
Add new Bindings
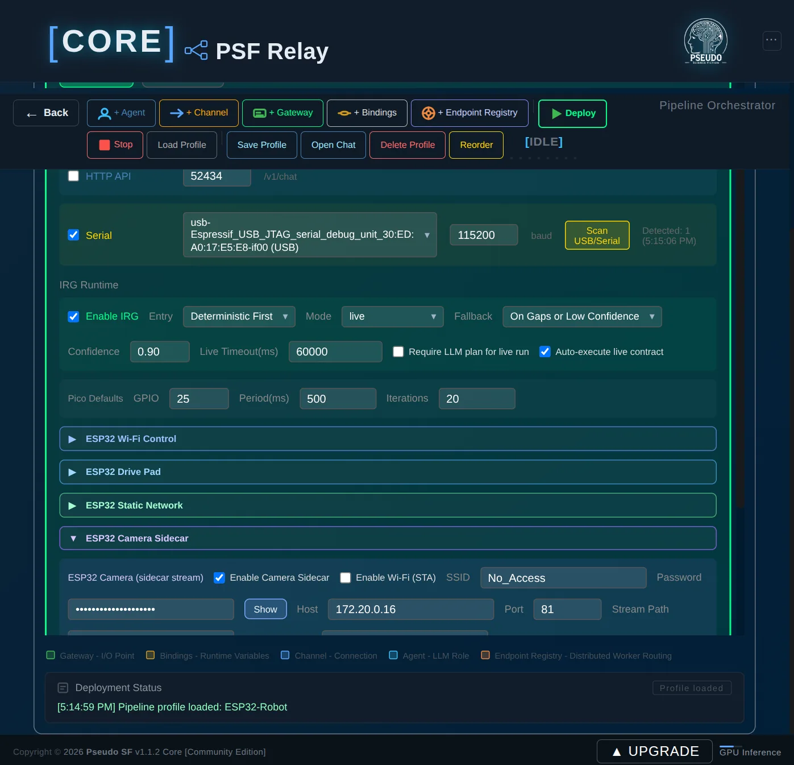[x=367, y=113]
